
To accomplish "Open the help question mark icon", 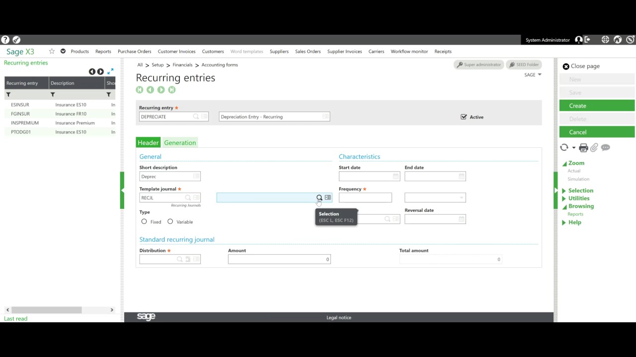I will (5, 40).
